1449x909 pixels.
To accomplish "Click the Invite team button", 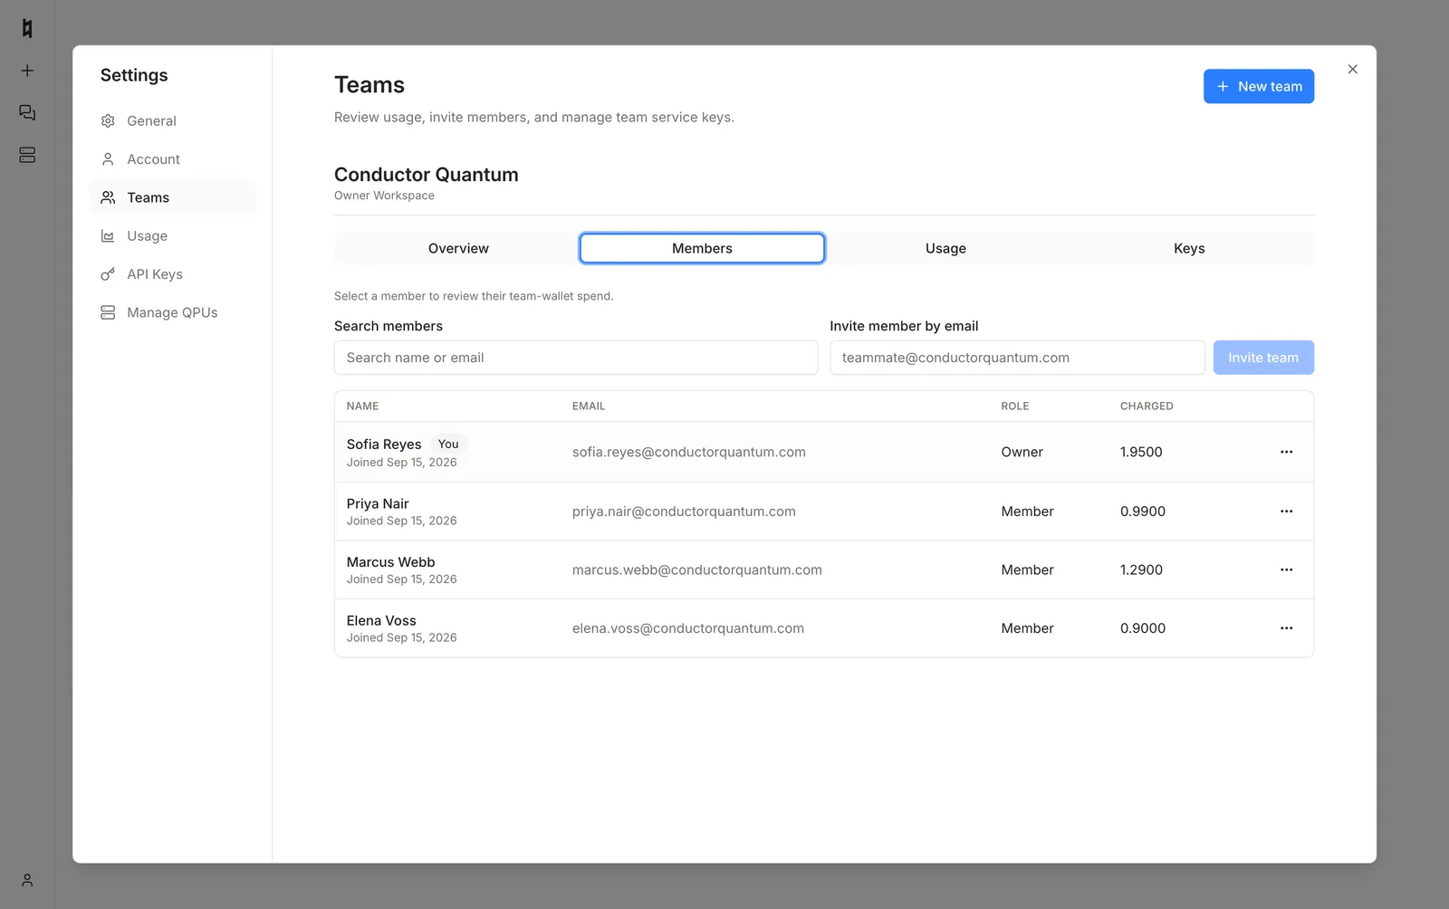I will pyautogui.click(x=1263, y=358).
